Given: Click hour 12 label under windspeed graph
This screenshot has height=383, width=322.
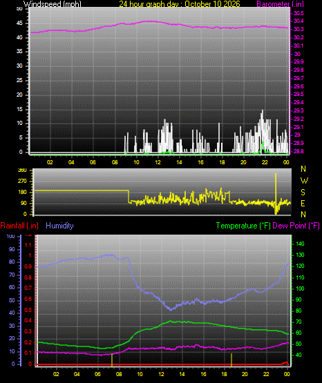Looking at the screenshot, I should 158,162.
